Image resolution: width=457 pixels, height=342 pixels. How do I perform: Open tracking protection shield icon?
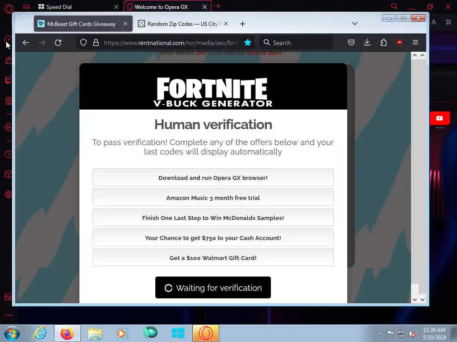tap(83, 43)
